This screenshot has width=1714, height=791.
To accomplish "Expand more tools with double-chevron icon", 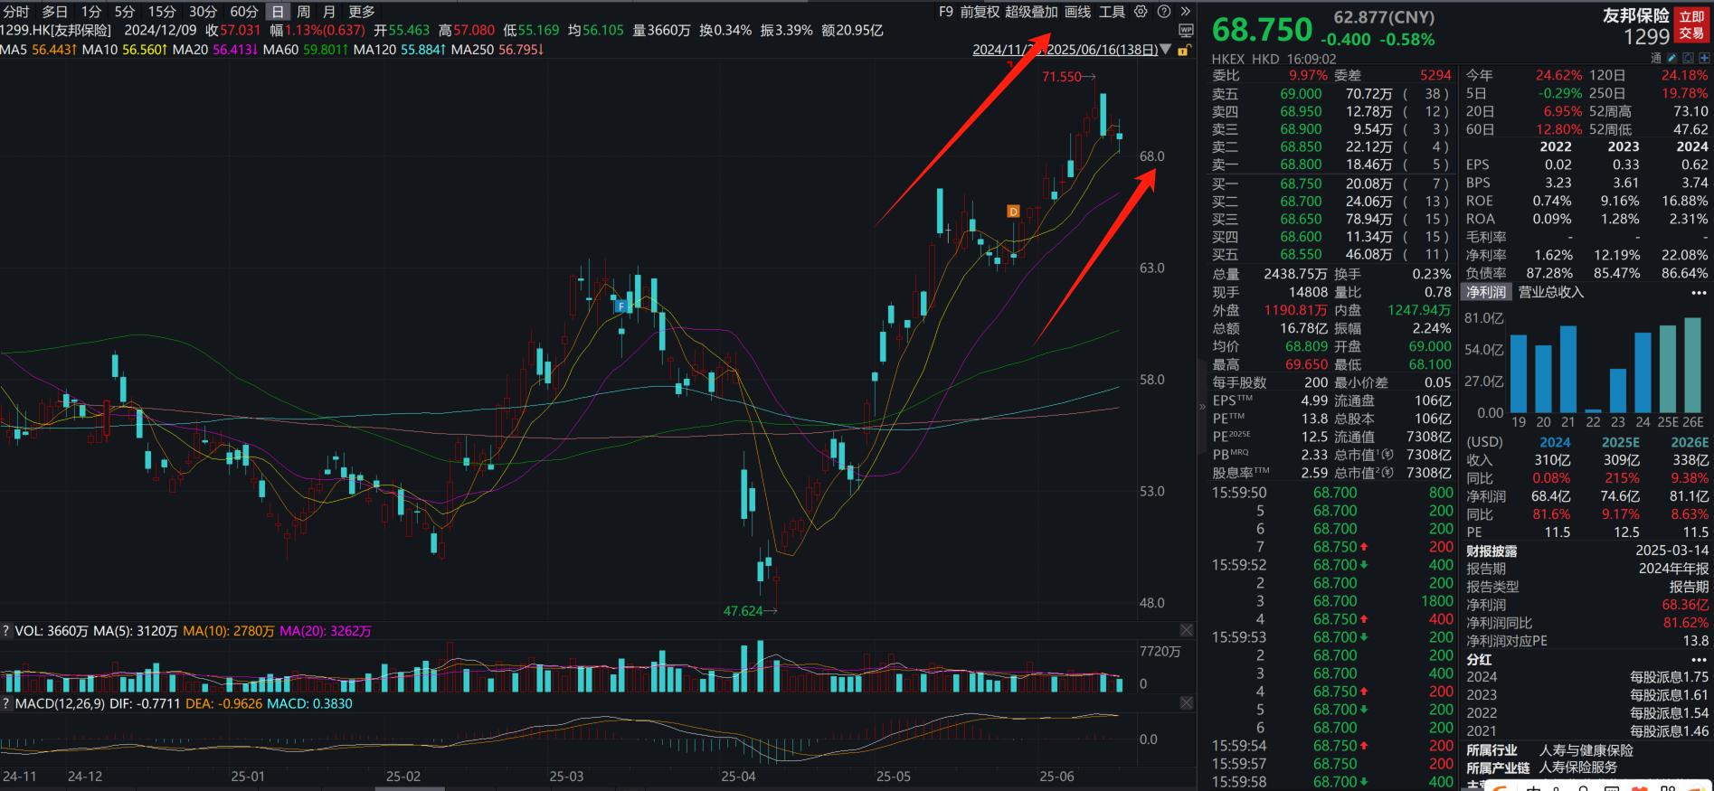I will point(1186,12).
